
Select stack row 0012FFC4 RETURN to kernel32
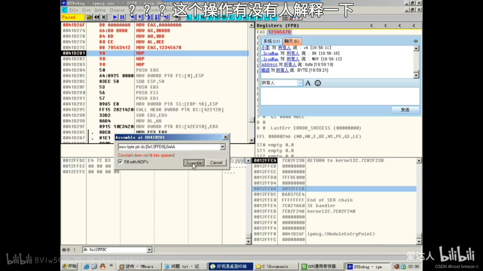(x=334, y=161)
